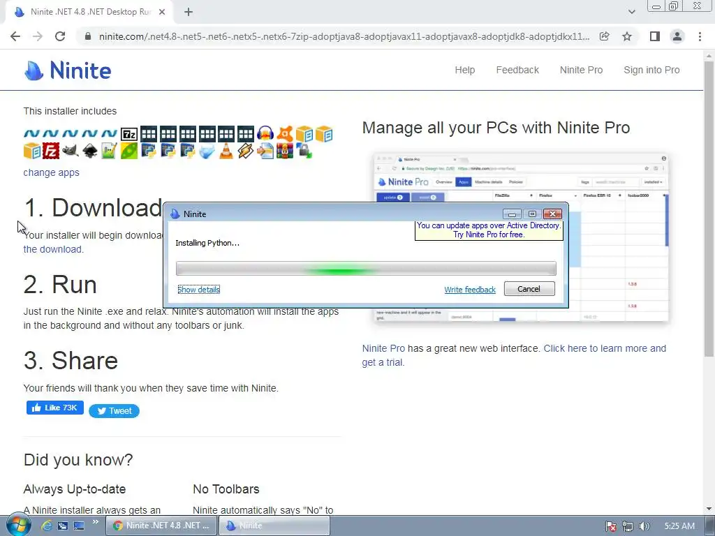Open the Windows Start menu
Image resolution: width=715 pixels, height=536 pixels.
[x=17, y=526]
